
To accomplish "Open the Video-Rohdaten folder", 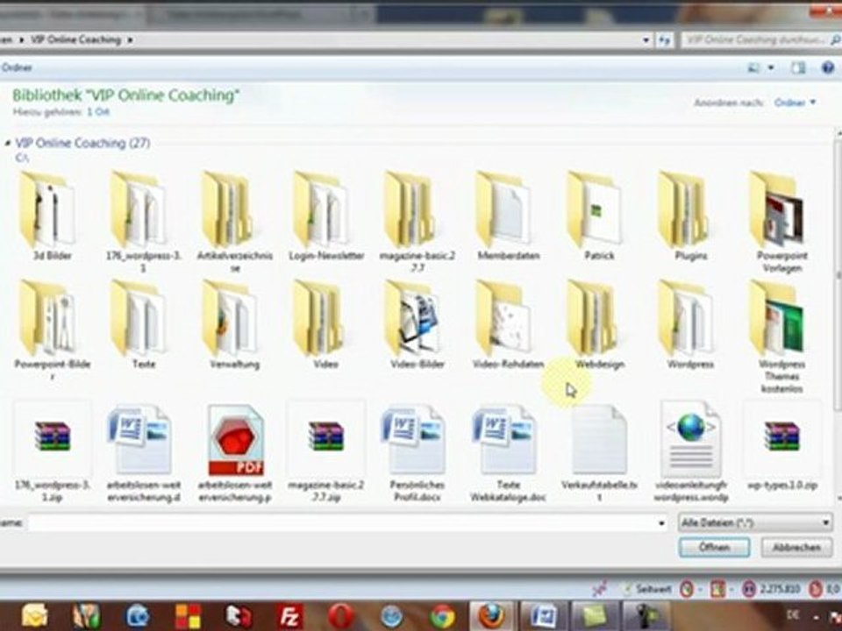I will click(508, 324).
